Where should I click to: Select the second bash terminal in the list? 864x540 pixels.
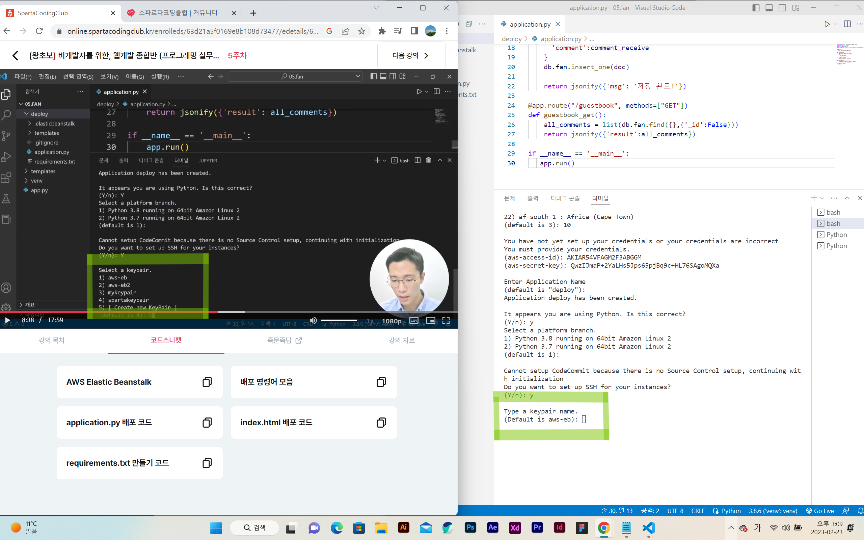point(837,223)
